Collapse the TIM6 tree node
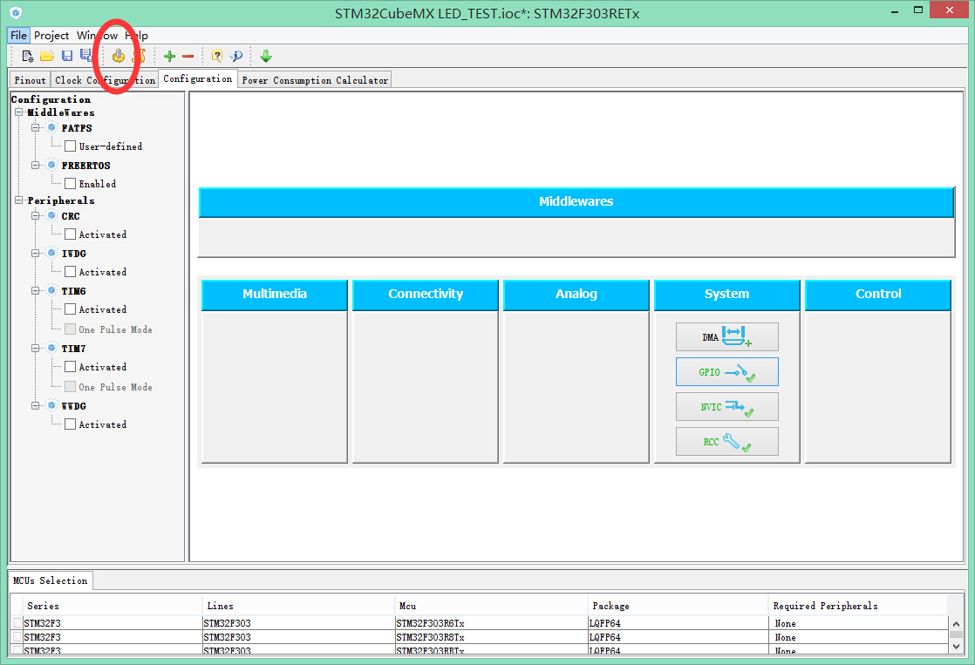 point(36,290)
